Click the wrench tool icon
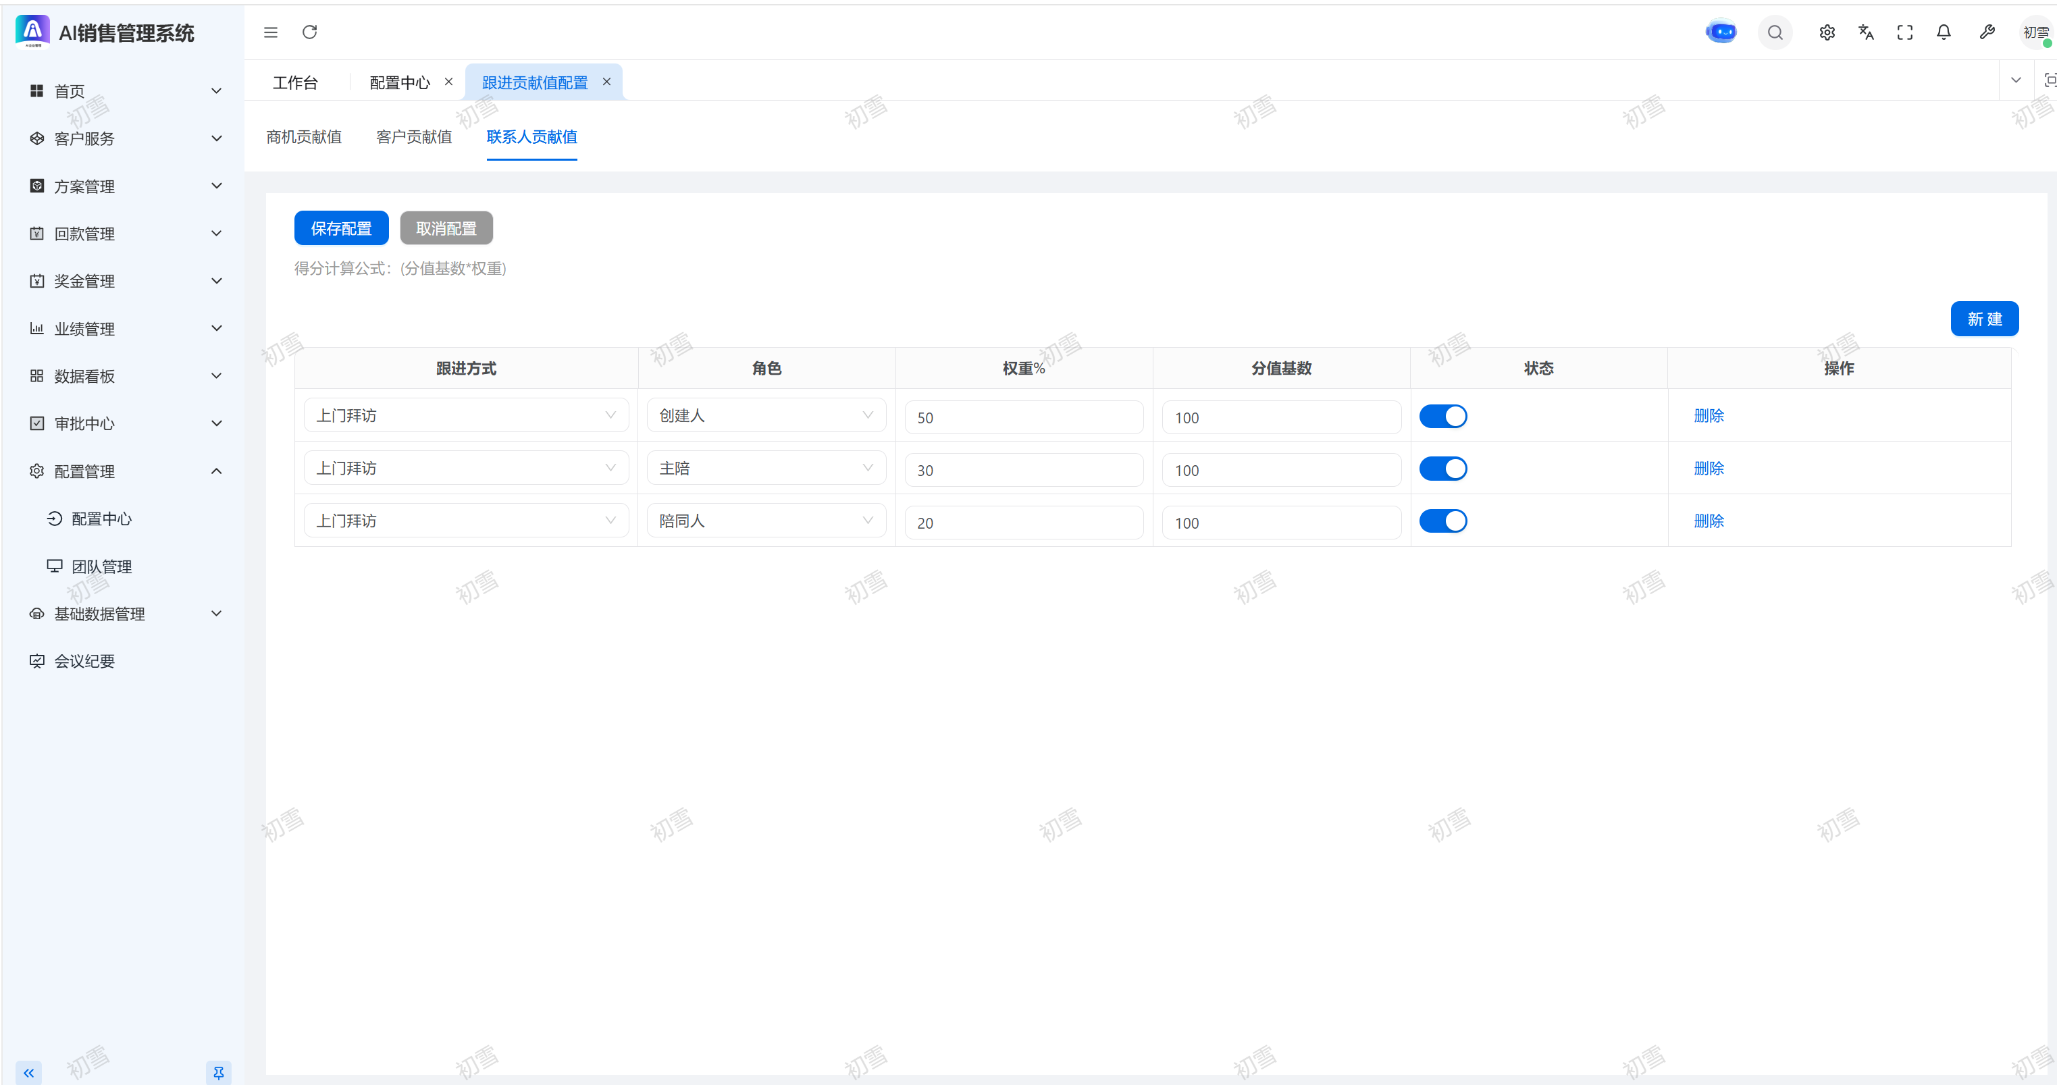The height and width of the screenshot is (1085, 2057). [x=1987, y=32]
